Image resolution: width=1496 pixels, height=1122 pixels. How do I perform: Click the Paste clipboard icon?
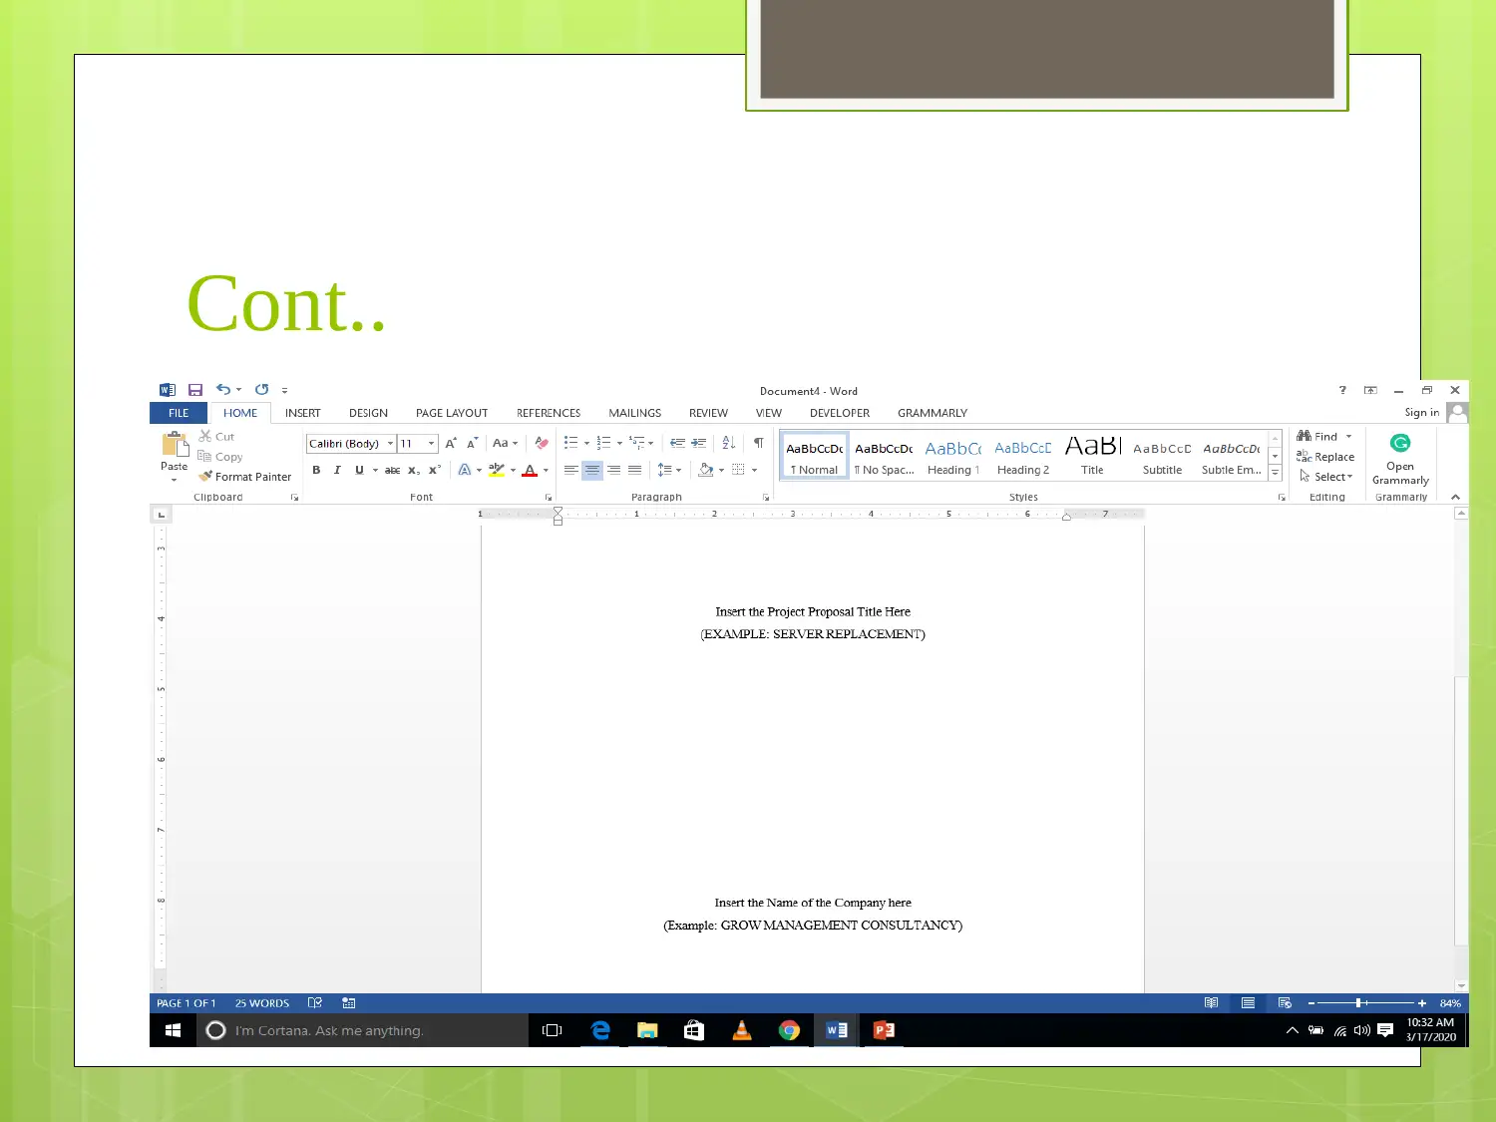tap(175, 444)
